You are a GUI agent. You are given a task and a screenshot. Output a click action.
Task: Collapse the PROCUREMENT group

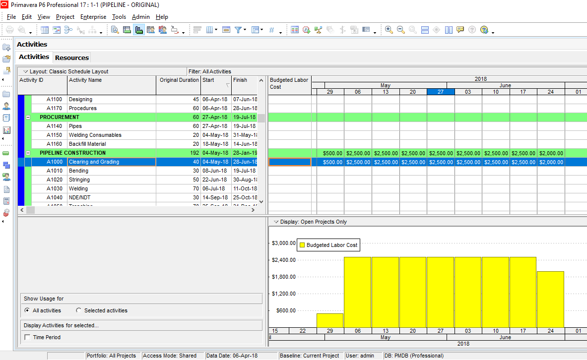(28, 118)
